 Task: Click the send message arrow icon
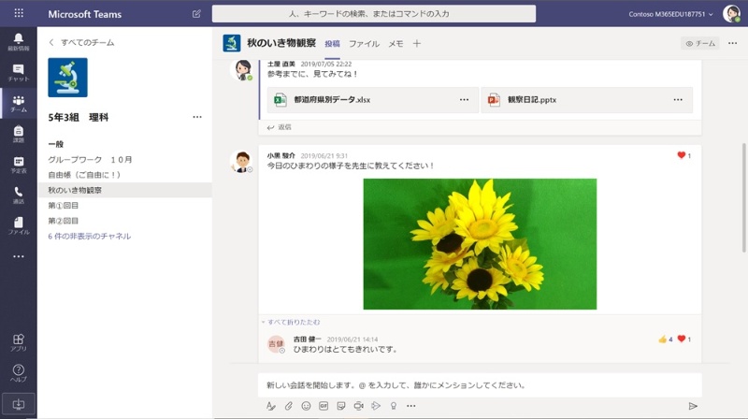tap(693, 406)
